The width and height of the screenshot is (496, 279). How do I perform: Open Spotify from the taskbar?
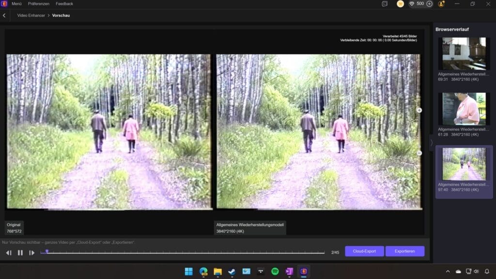pos(275,271)
